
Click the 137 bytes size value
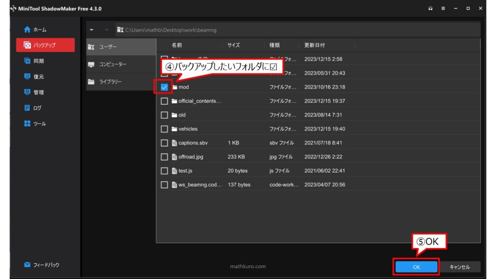(239, 185)
